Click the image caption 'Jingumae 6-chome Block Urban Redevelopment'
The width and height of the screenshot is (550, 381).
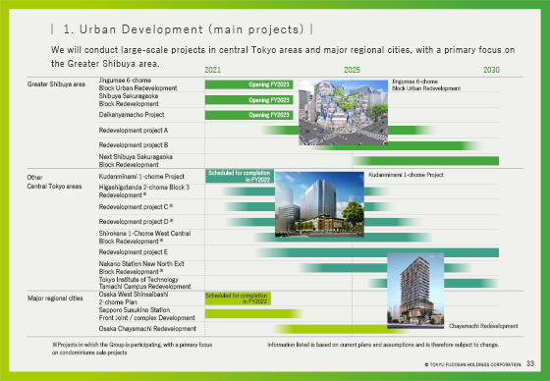coord(426,84)
